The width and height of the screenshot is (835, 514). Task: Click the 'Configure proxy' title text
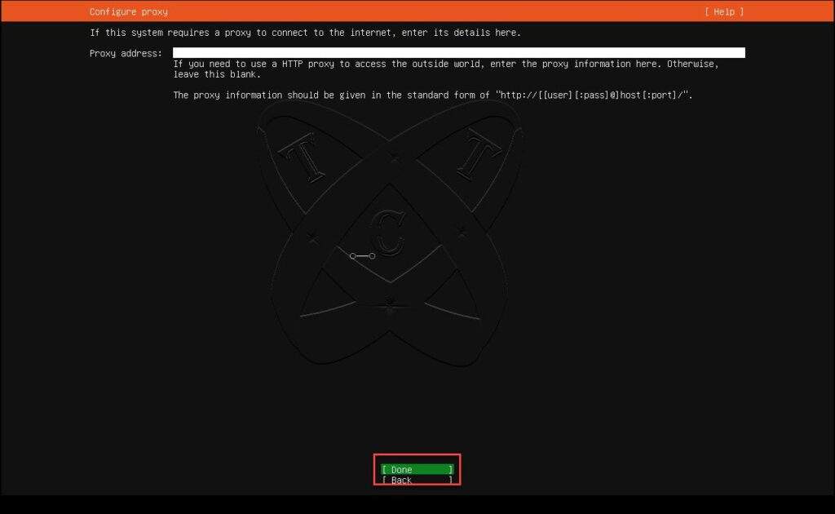(x=128, y=11)
